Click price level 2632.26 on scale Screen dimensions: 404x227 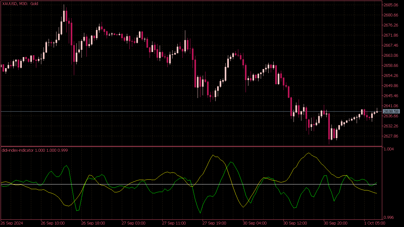391,126
